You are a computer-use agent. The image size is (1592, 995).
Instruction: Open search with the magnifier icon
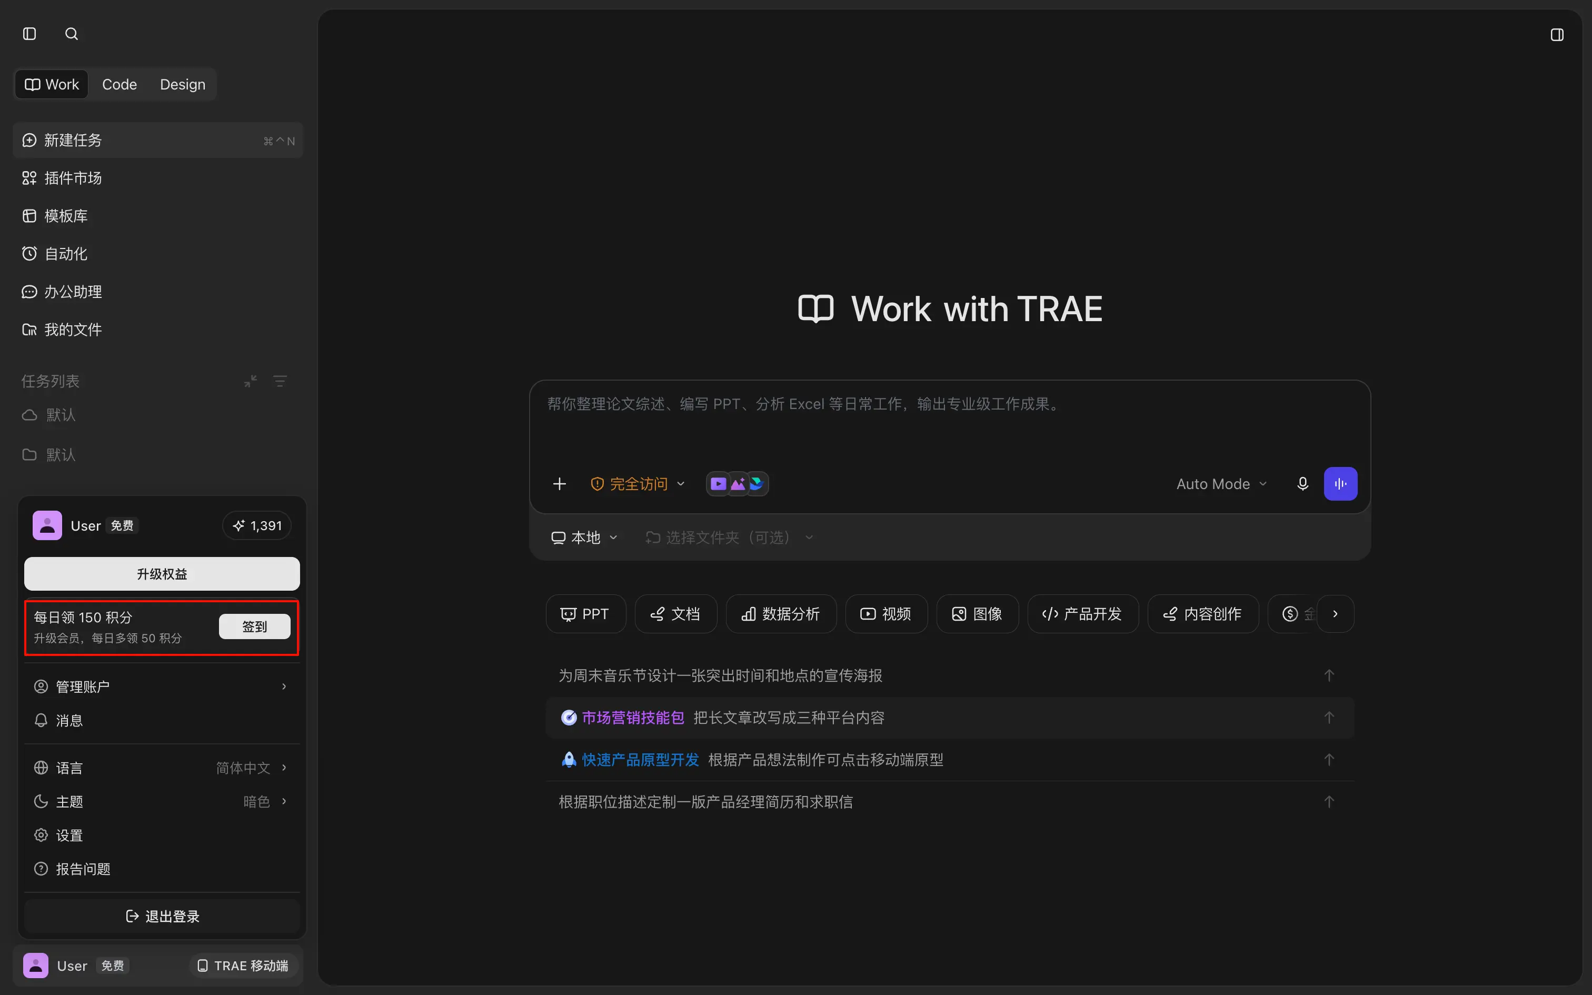point(72,34)
